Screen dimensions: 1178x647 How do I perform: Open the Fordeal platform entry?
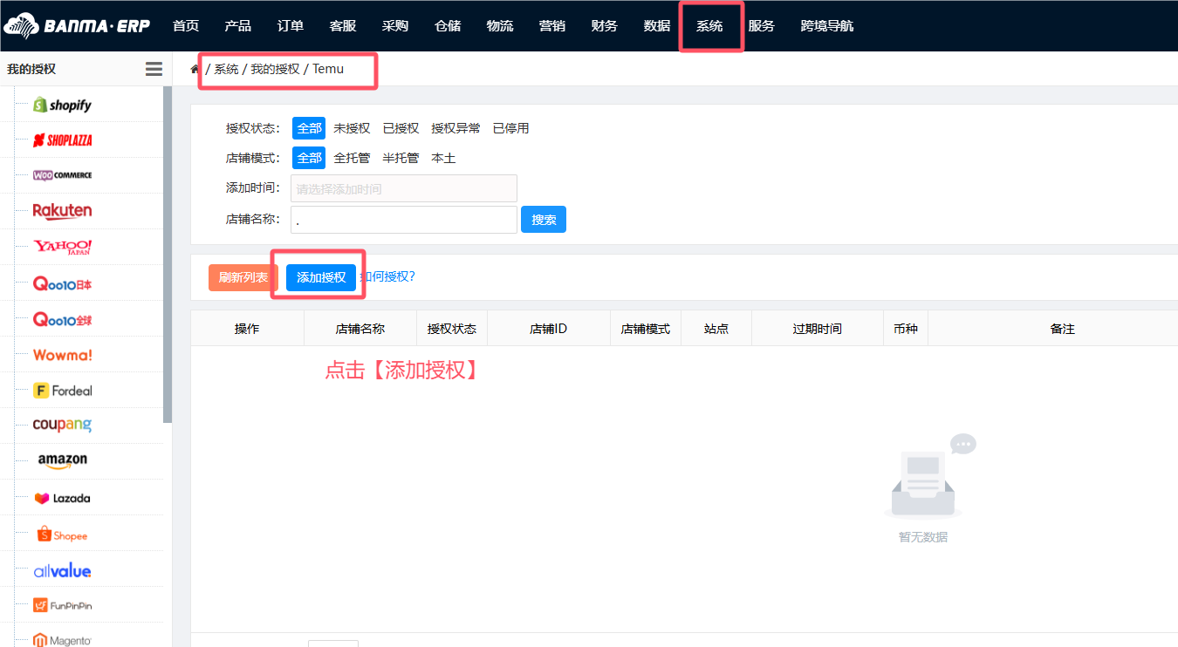point(62,391)
